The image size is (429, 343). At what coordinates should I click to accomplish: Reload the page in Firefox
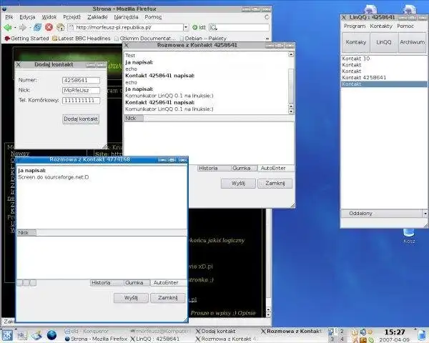pos(37,27)
